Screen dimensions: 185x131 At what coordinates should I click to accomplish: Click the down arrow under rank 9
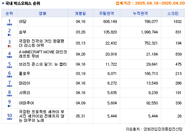[9, 106]
